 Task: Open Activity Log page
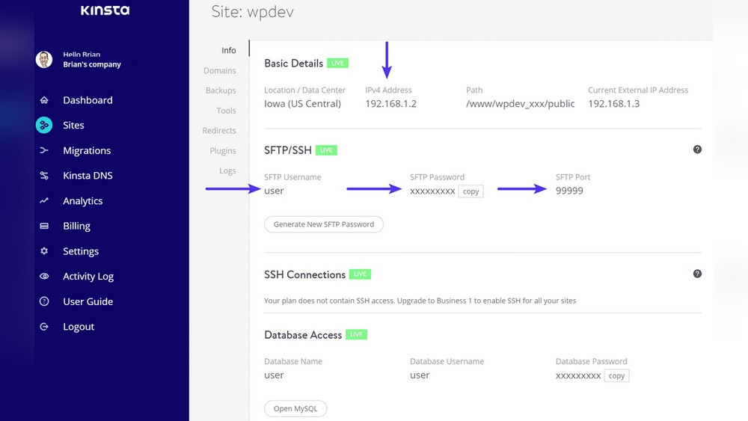pyautogui.click(x=88, y=277)
